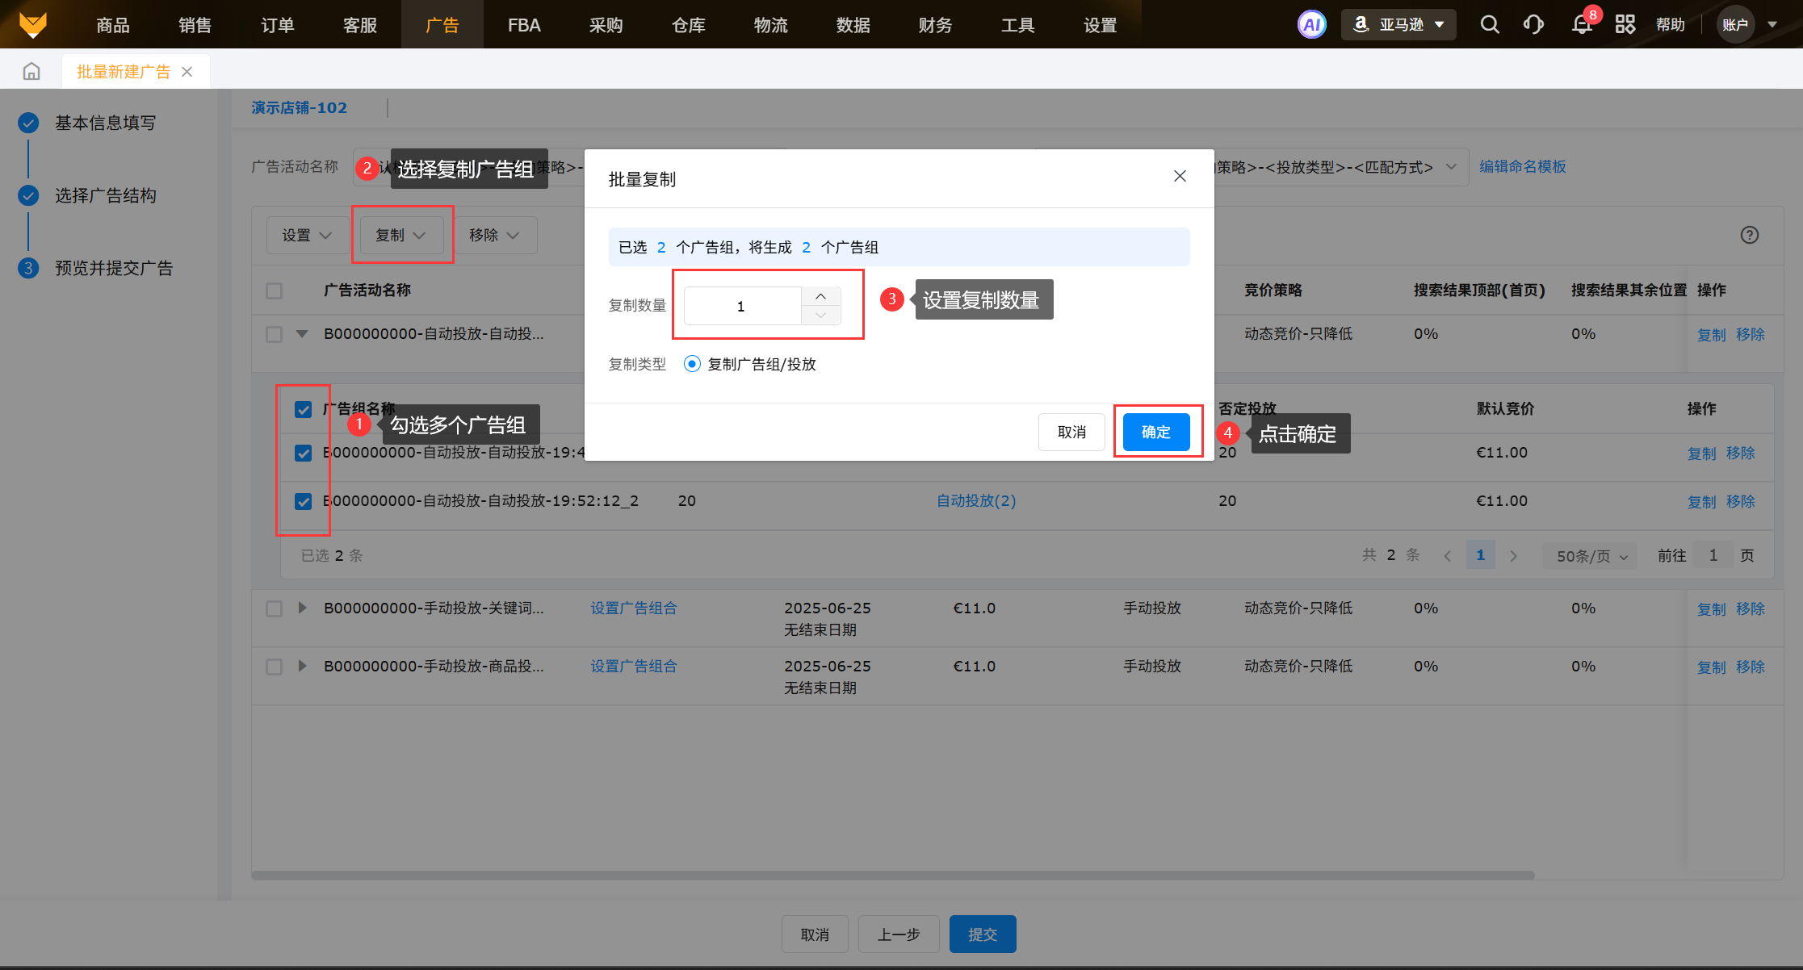Click the AI assistant icon
The width and height of the screenshot is (1803, 970).
(1311, 24)
